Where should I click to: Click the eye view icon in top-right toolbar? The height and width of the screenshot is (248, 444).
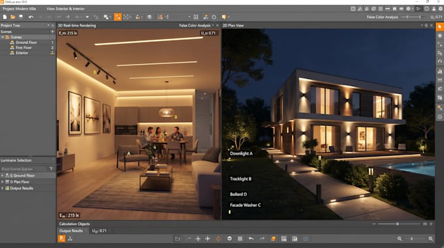point(402,8)
